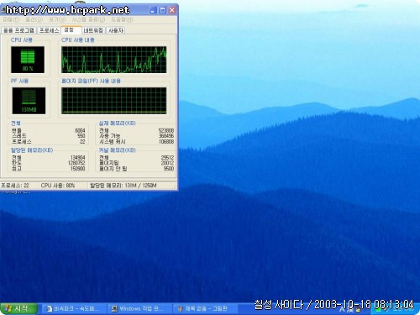Click the PF 사용 group label
Screen dimensions: 420x315
19,81
